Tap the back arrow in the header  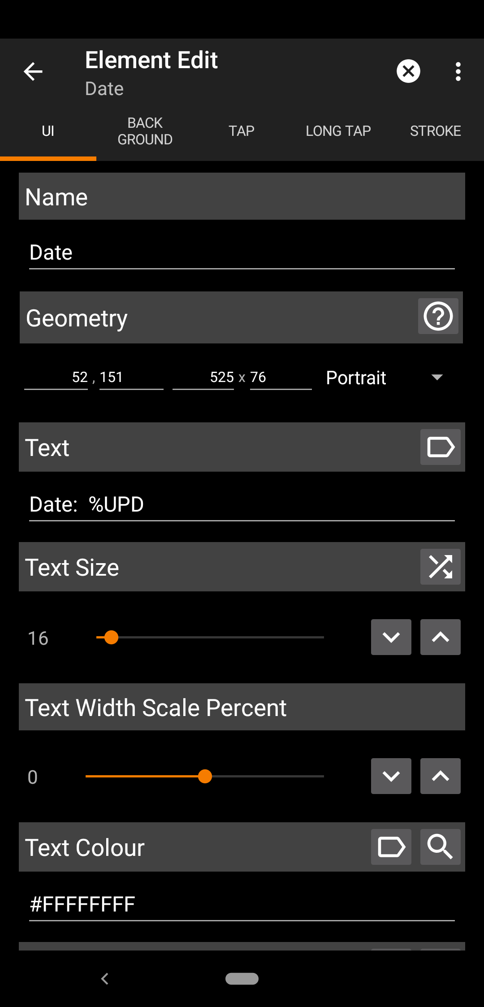[x=33, y=72]
